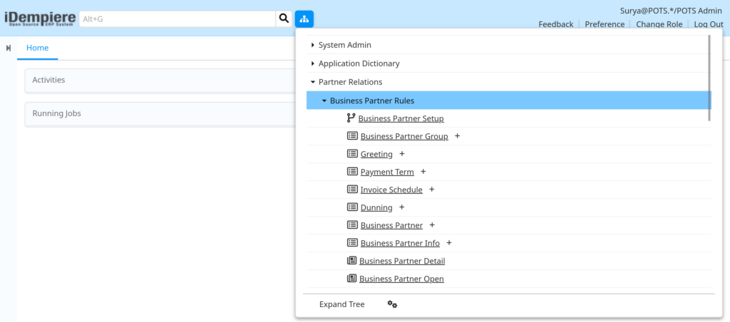Click the Expand Tree option
This screenshot has height=322, width=730.
tap(341, 304)
